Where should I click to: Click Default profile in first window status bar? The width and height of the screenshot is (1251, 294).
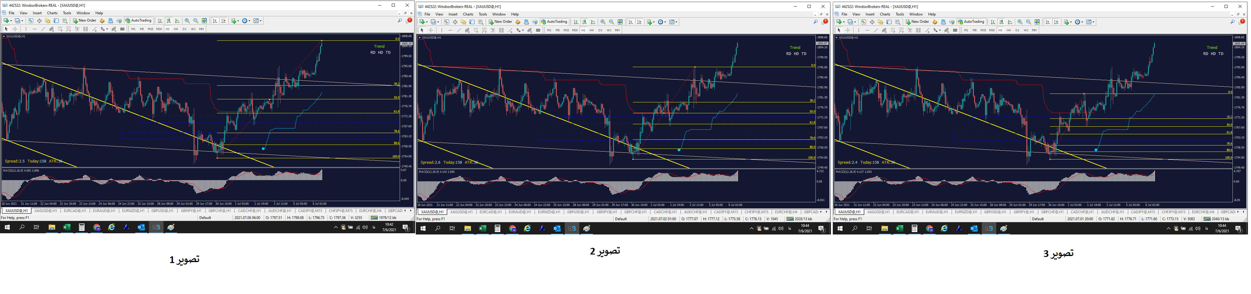[x=205, y=217]
